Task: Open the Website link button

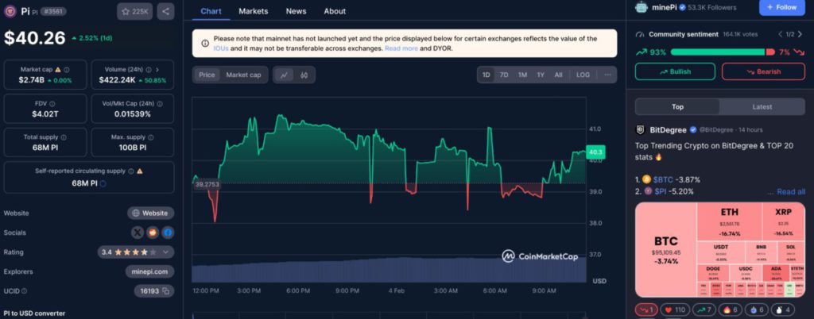Action: click(150, 213)
